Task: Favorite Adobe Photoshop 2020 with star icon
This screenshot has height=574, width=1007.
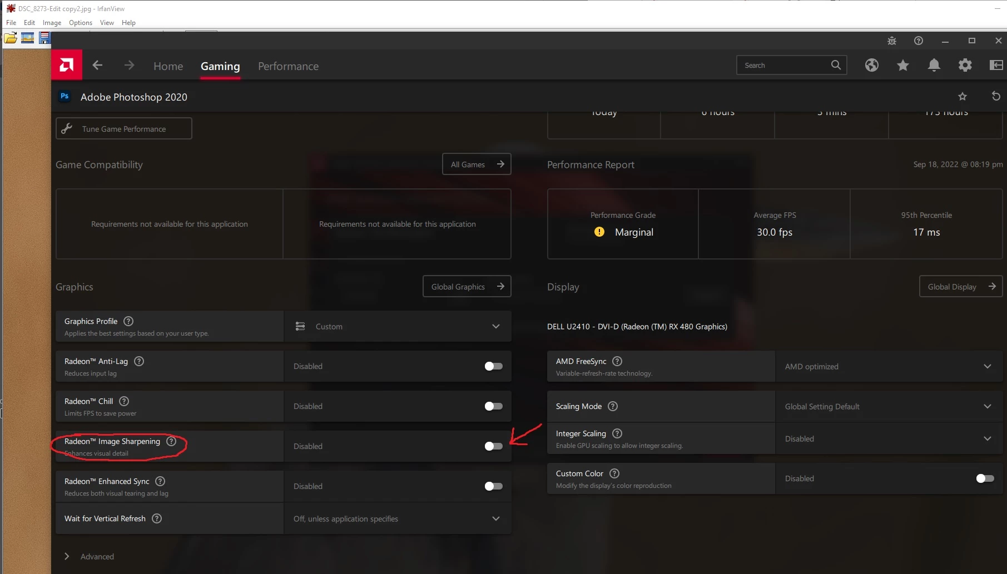Action: pos(963,97)
